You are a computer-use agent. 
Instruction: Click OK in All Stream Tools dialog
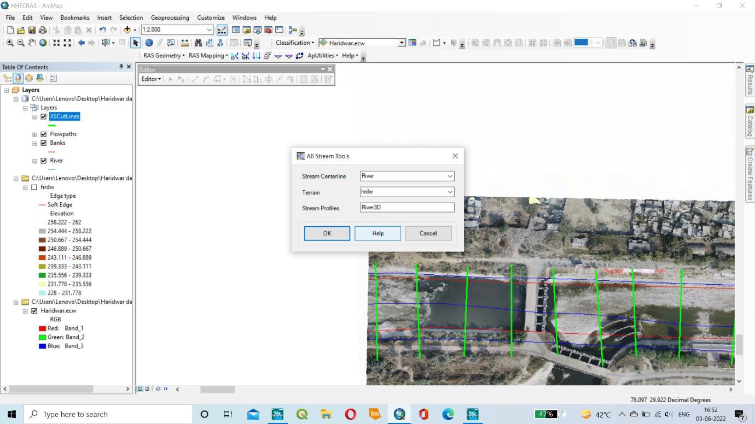(327, 233)
